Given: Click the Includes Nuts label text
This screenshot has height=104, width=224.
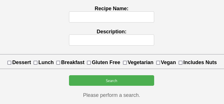Looking at the screenshot, I should pos(200,62).
